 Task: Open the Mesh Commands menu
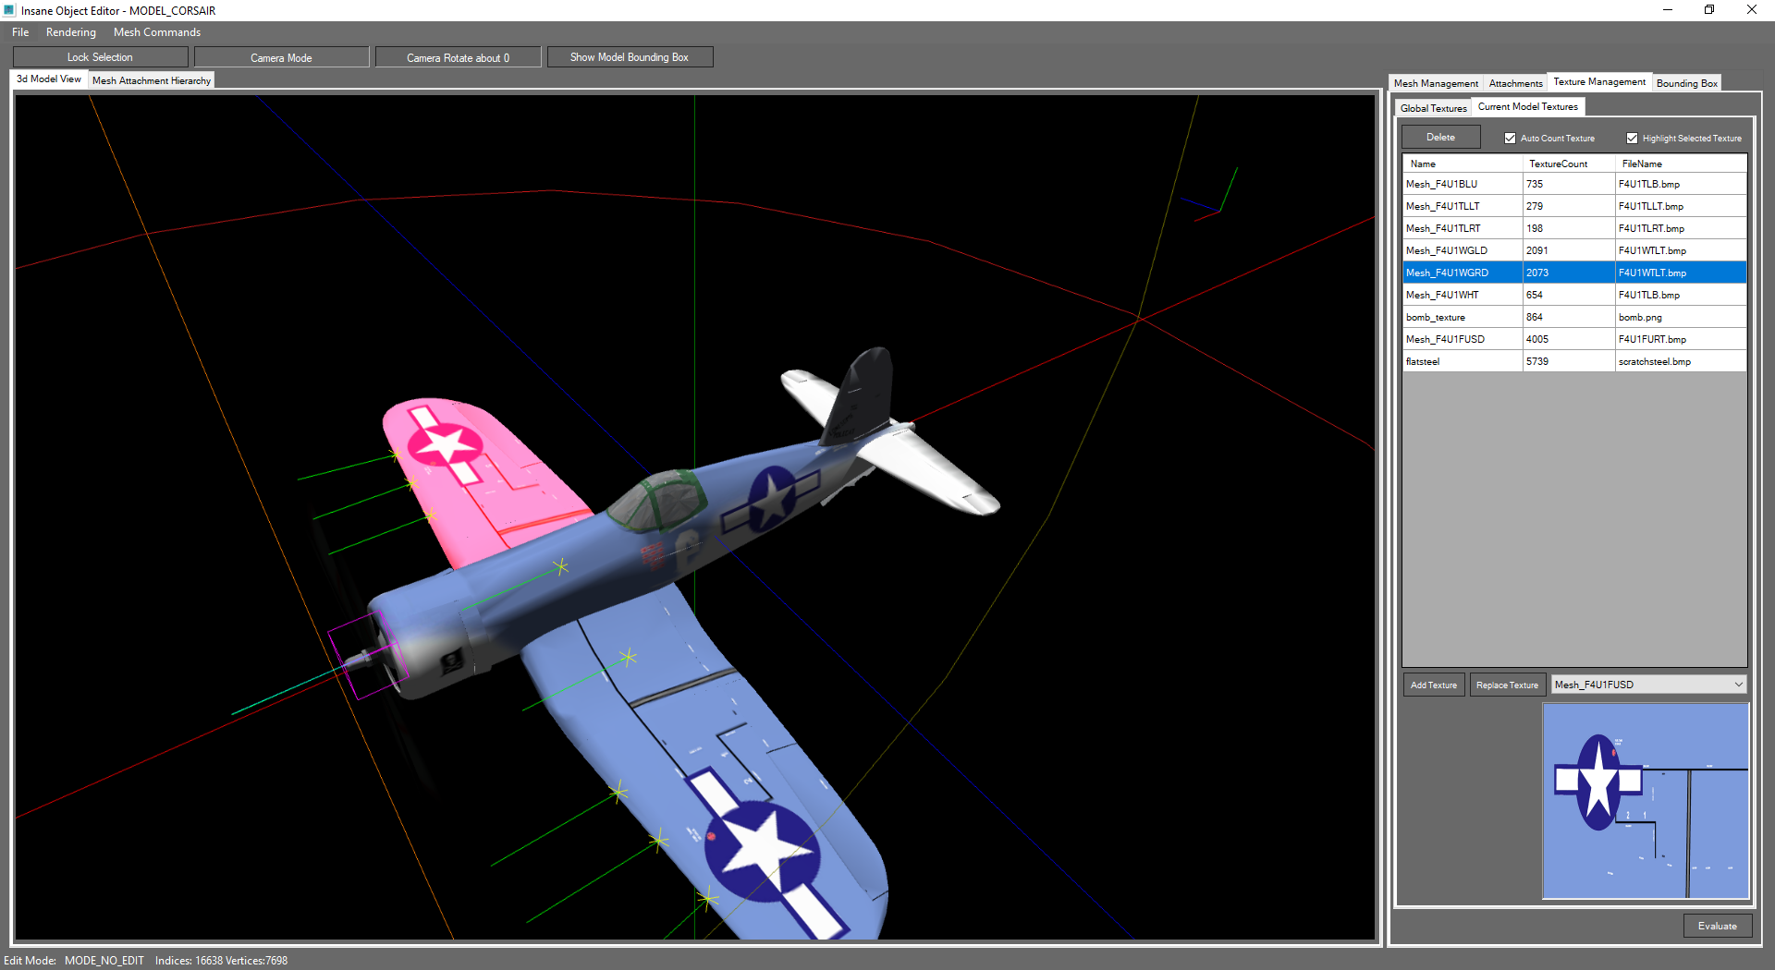click(x=157, y=32)
